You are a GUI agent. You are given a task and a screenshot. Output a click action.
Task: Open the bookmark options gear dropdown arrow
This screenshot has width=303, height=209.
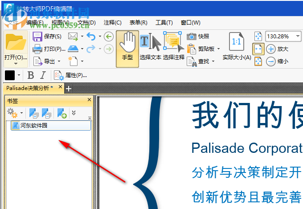(x=22, y=113)
